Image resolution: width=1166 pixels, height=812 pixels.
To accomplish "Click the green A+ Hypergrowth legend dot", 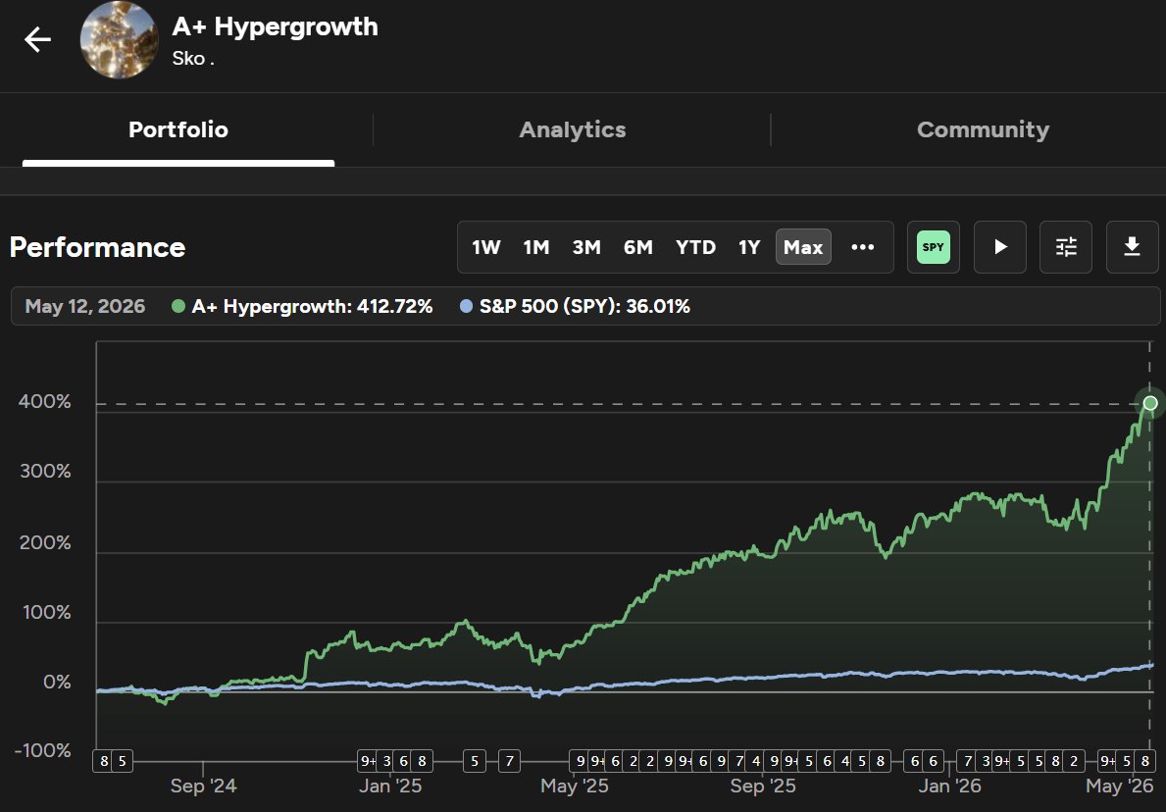I will coord(178,306).
